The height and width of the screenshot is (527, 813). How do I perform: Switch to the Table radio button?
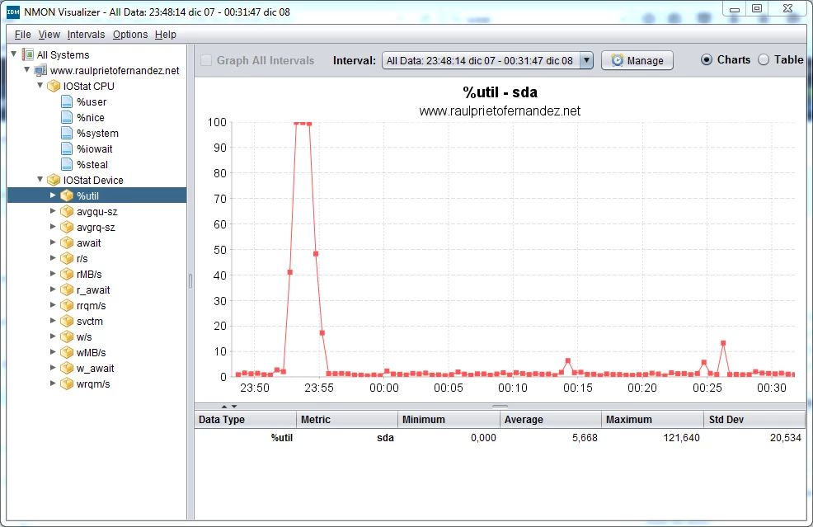point(763,59)
